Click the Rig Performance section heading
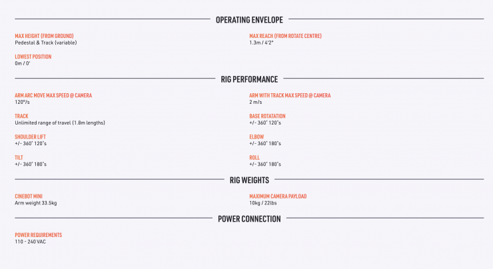The height and width of the screenshot is (269, 493). (x=249, y=79)
